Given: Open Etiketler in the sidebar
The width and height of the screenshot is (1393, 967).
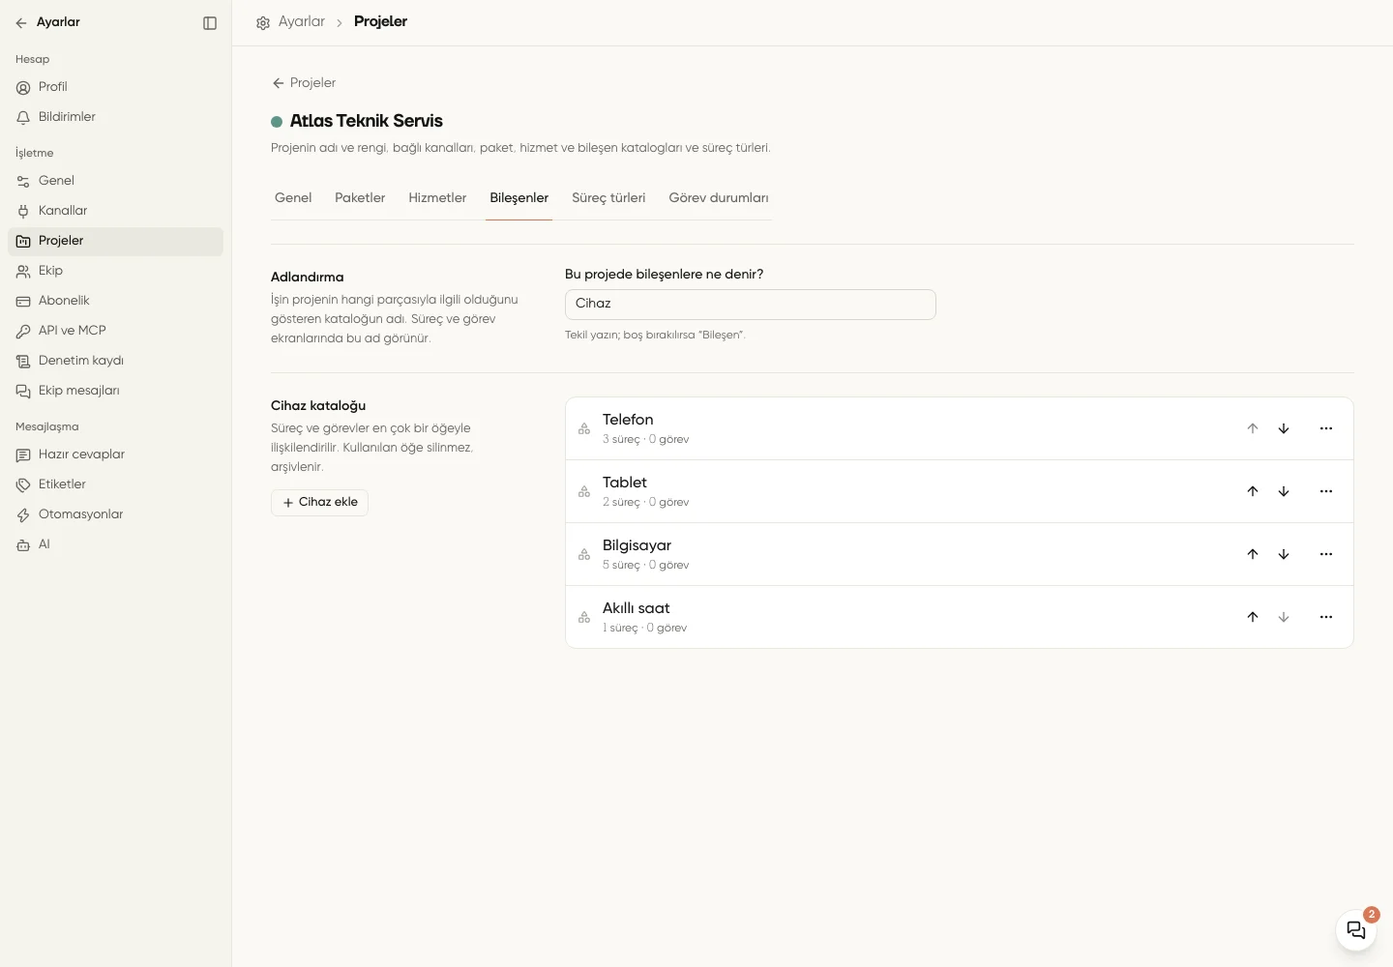Looking at the screenshot, I should pyautogui.click(x=115, y=484).
